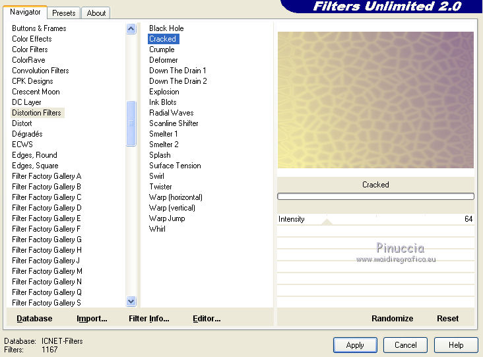
Task: Click the category list scroll down arrow
Action: click(131, 301)
